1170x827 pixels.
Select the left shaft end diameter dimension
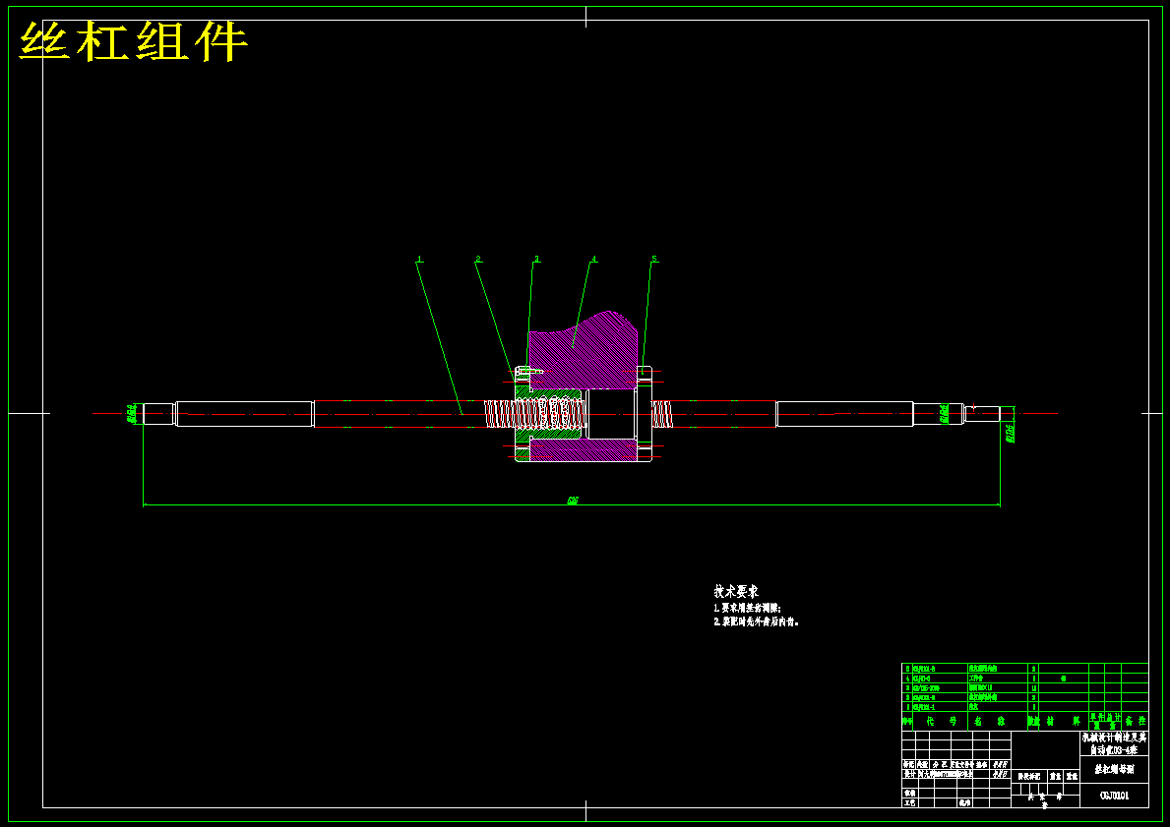click(132, 413)
